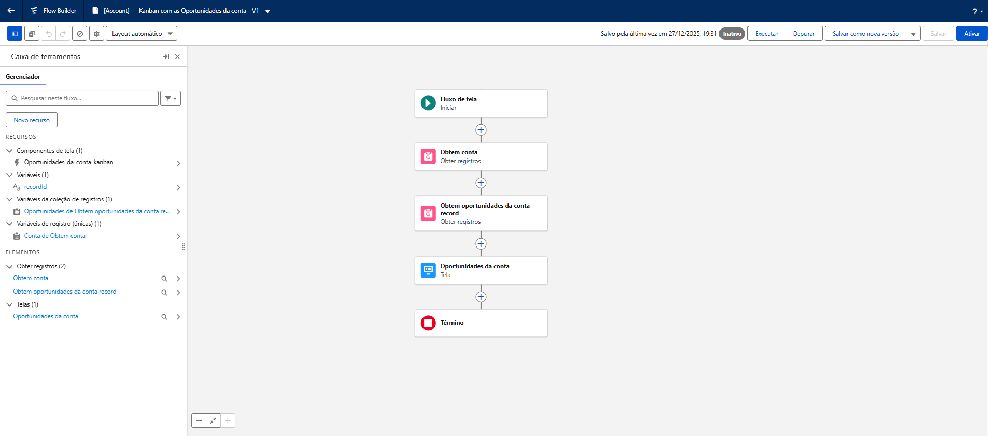Locate Oportunidades da conta on canvas magnifier
The width and height of the screenshot is (988, 436).
pos(164,317)
